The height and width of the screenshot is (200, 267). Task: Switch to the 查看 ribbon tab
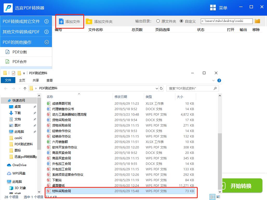(x=49, y=80)
